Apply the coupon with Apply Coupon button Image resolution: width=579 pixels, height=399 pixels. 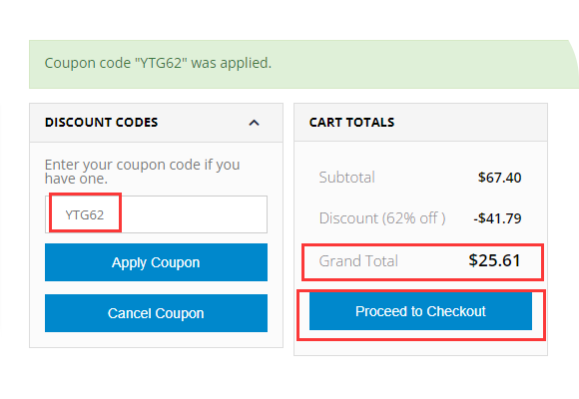click(156, 262)
